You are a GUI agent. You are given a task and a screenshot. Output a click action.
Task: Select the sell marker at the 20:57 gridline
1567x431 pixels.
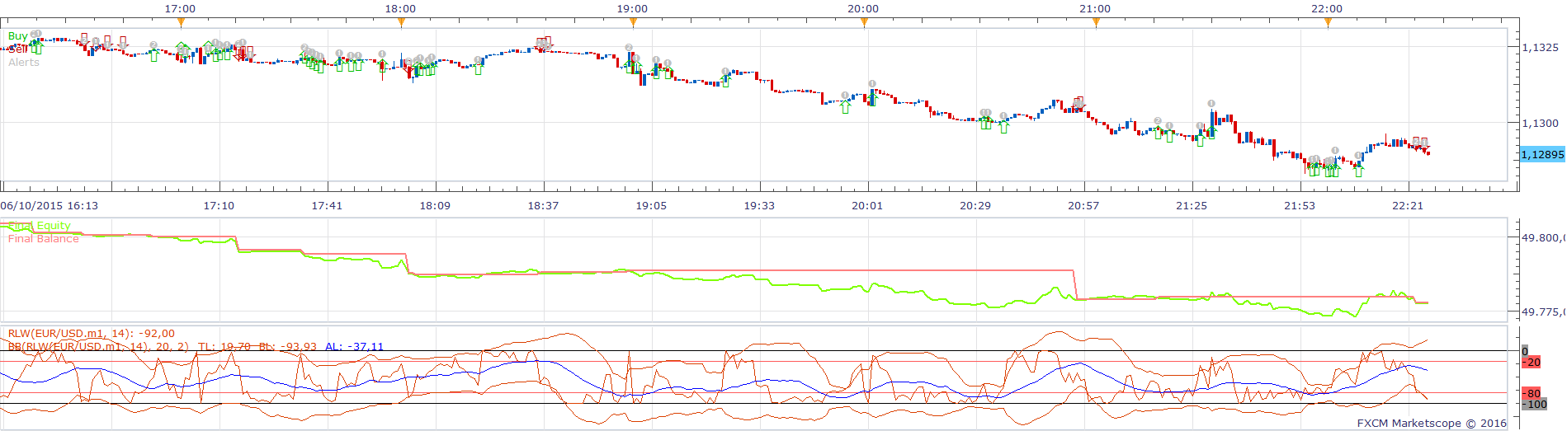coord(1078,104)
